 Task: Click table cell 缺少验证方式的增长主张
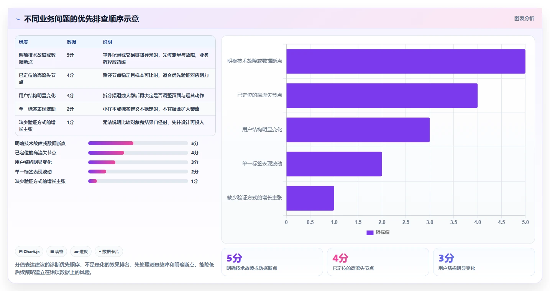(x=37, y=126)
